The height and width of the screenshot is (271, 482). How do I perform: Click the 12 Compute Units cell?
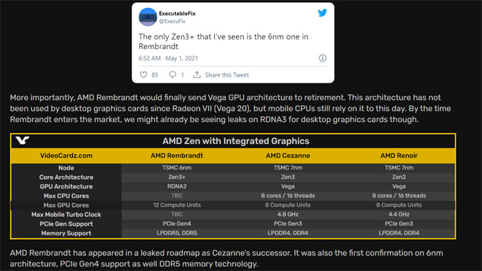point(177,205)
